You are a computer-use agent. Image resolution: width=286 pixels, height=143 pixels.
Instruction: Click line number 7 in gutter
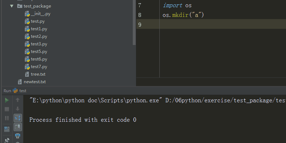pyautogui.click(x=140, y=5)
